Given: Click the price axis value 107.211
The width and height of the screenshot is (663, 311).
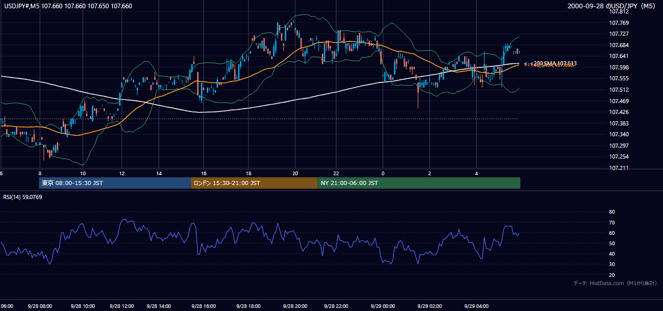Looking at the screenshot, I should coord(619,168).
